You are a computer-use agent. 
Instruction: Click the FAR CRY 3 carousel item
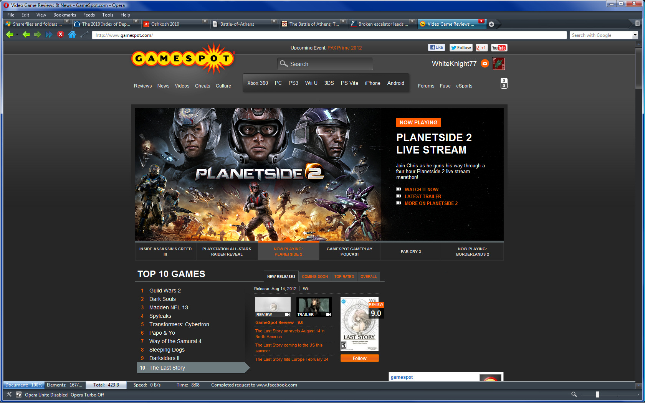point(411,251)
